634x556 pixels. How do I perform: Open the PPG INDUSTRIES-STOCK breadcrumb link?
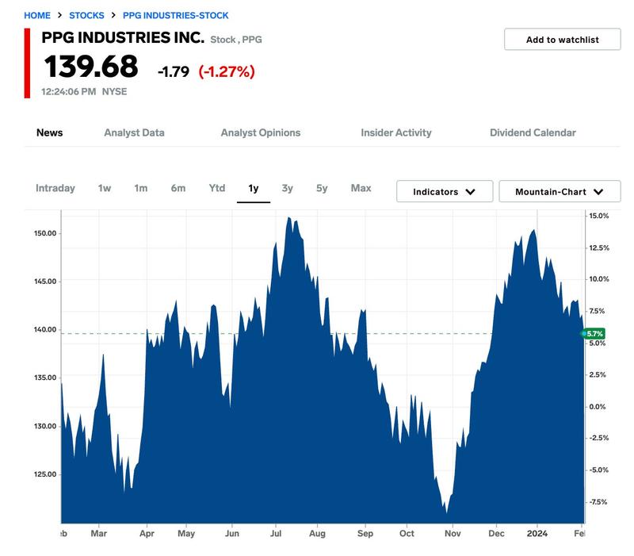pos(175,15)
